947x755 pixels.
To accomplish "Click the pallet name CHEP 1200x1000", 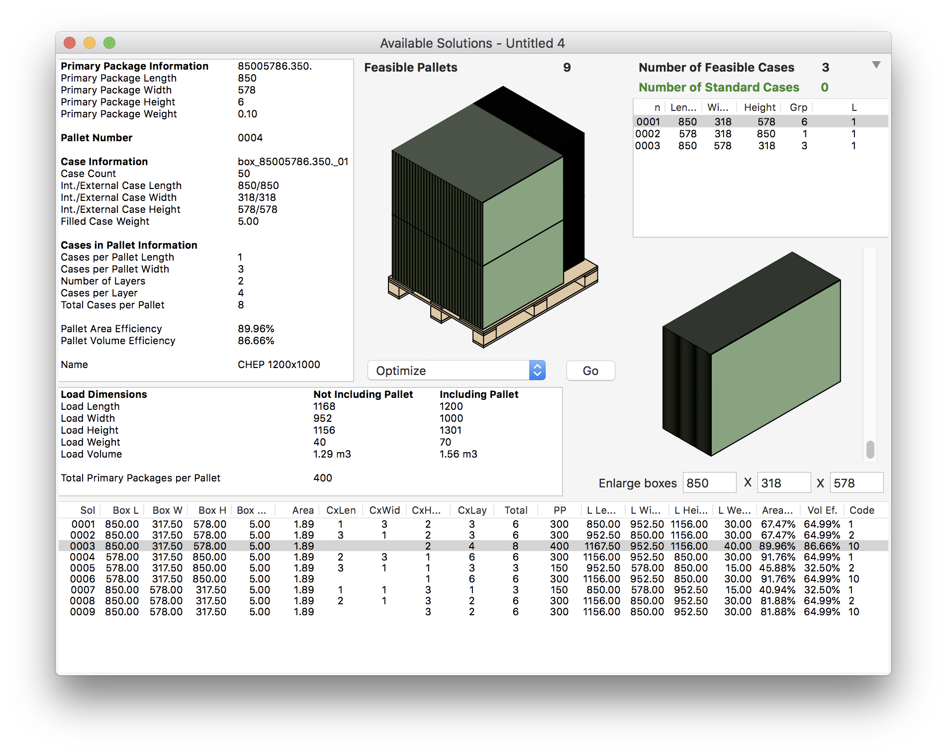I will pos(279,365).
